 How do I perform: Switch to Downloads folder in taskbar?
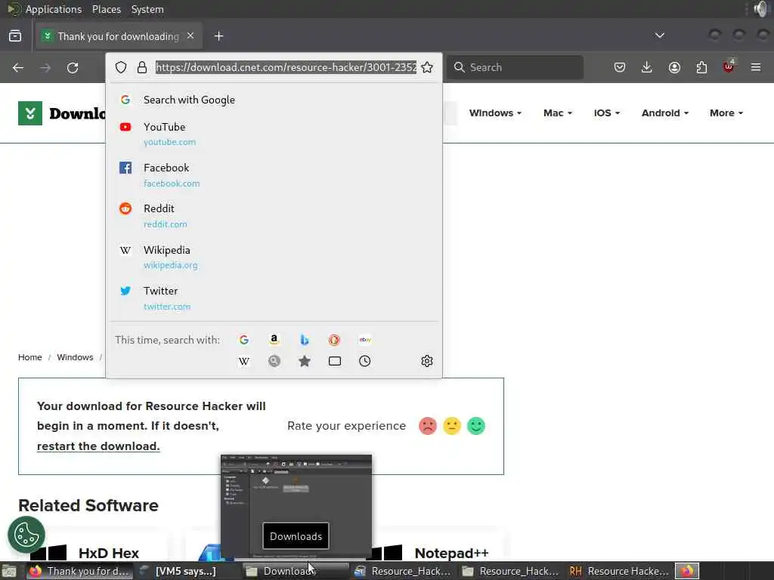(x=296, y=571)
